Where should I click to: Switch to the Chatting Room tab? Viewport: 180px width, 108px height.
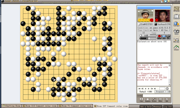[x=11, y=106]
